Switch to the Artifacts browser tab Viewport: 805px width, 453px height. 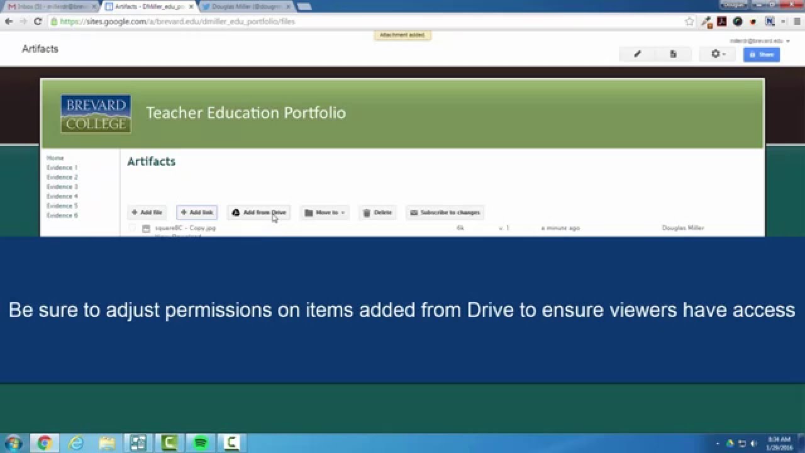(x=149, y=6)
